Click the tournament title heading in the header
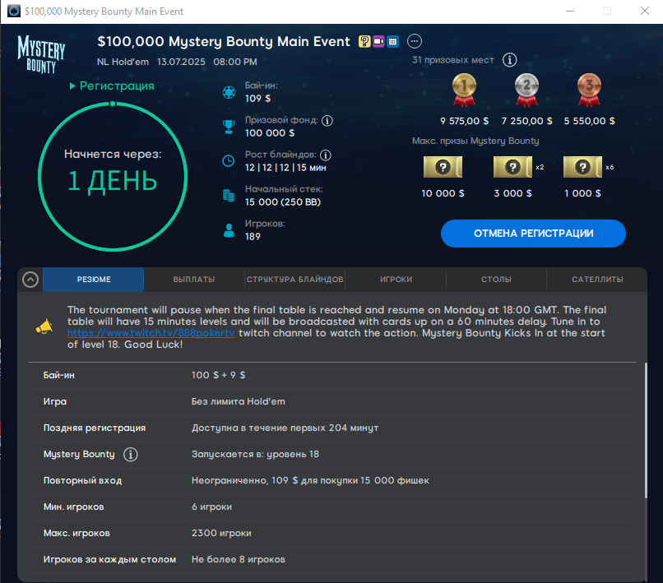The image size is (663, 583). 224,41
